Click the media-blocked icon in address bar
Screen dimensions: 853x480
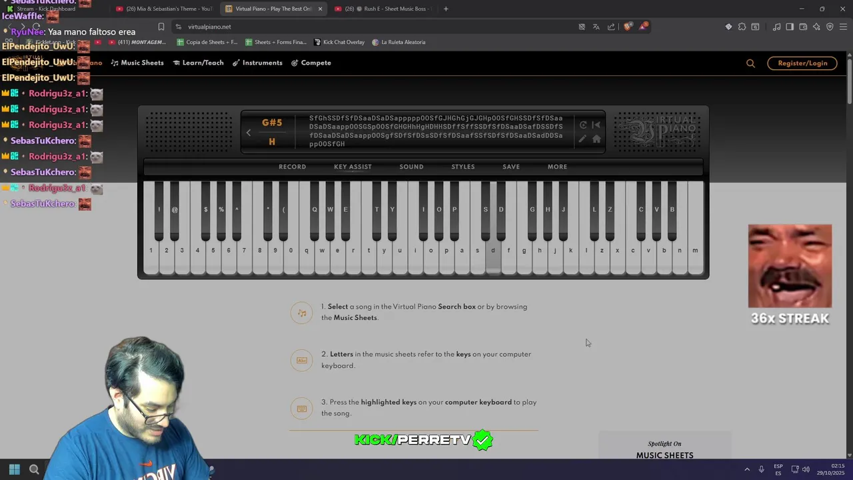tap(582, 27)
